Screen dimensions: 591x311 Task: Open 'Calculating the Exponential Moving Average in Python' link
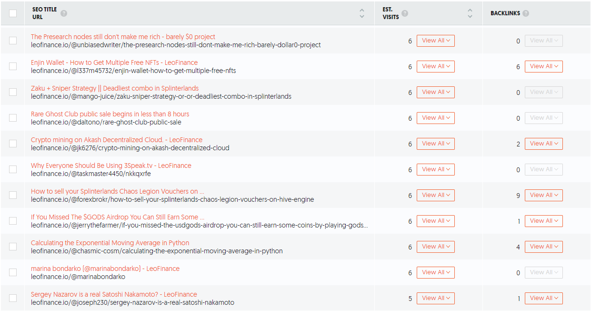point(110,243)
